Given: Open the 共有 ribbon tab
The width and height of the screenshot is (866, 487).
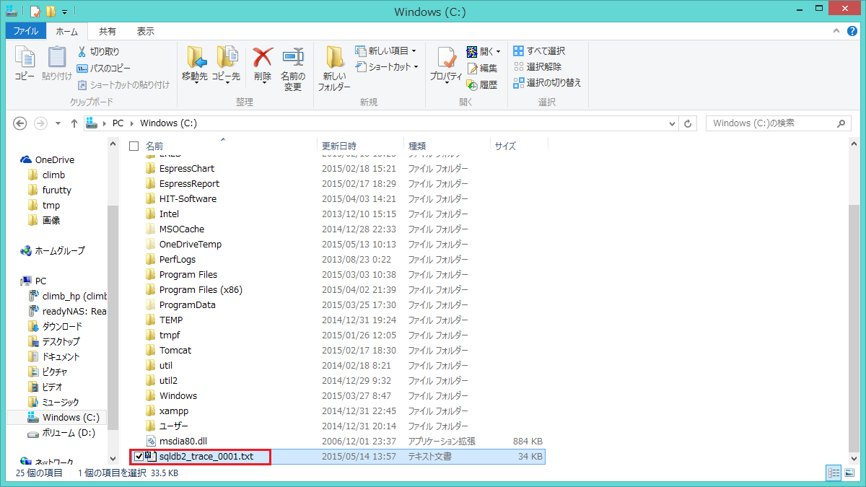Looking at the screenshot, I should pos(108,31).
